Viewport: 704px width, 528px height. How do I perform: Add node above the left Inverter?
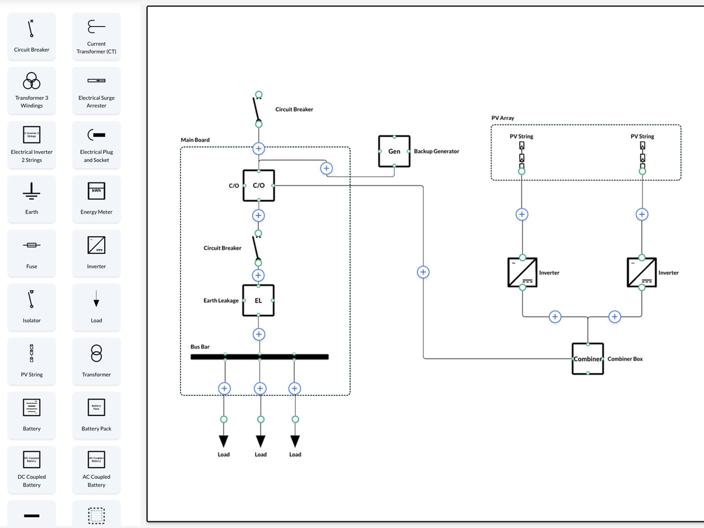pyautogui.click(x=522, y=214)
